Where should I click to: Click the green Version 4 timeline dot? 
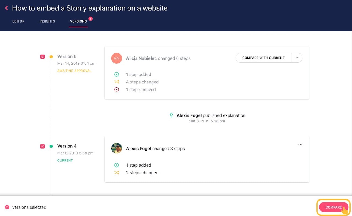(51, 147)
